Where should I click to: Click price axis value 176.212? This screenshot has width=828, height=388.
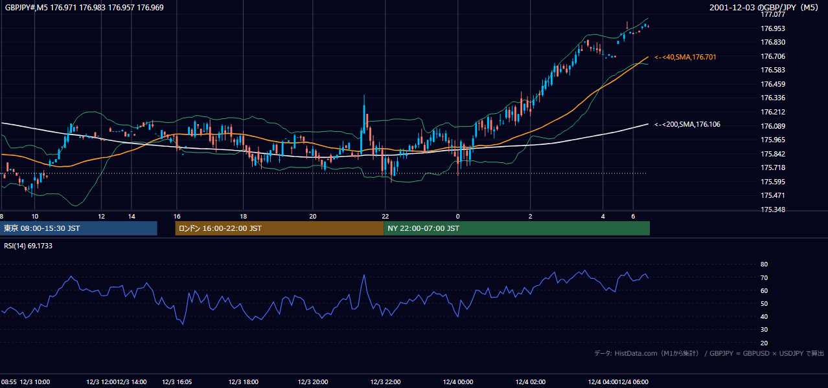pyautogui.click(x=773, y=113)
